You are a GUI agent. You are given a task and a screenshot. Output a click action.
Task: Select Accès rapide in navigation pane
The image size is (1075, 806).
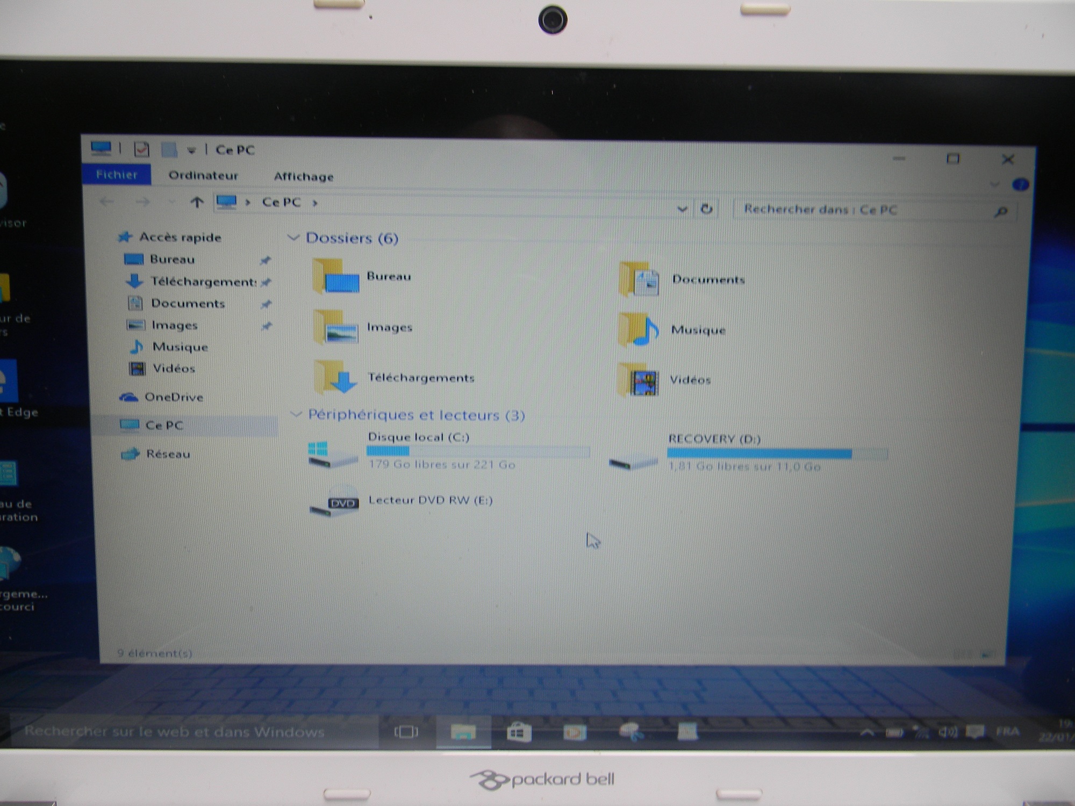180,237
